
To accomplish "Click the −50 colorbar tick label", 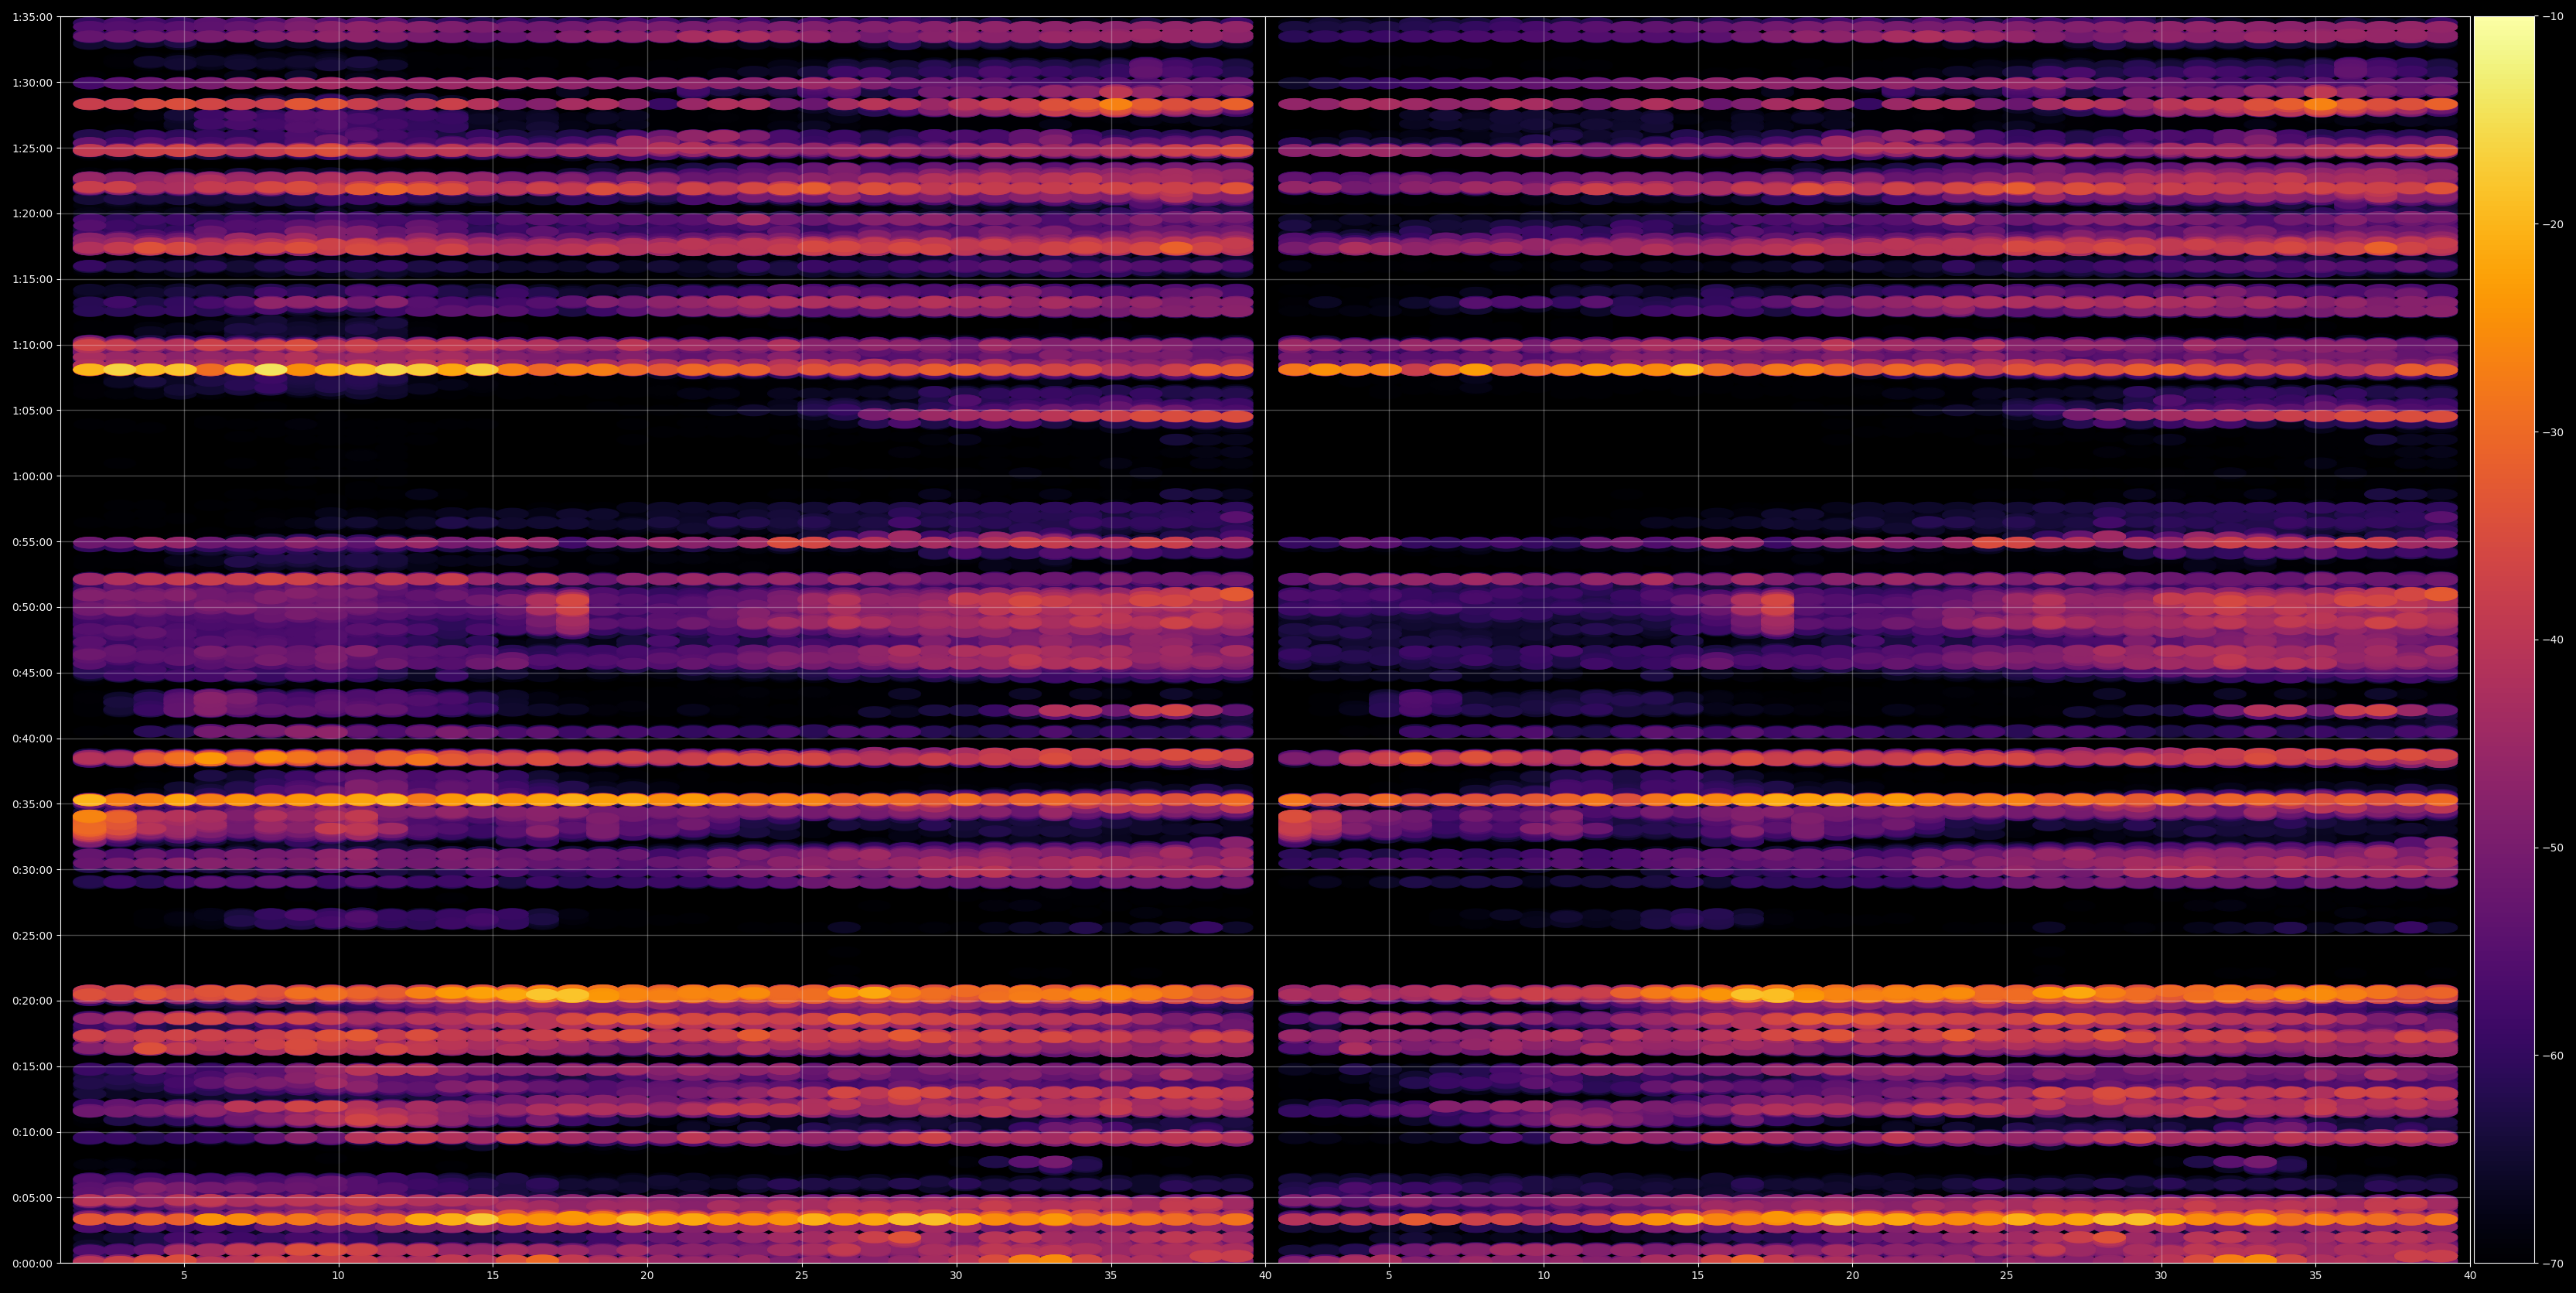I will pyautogui.click(x=2553, y=848).
